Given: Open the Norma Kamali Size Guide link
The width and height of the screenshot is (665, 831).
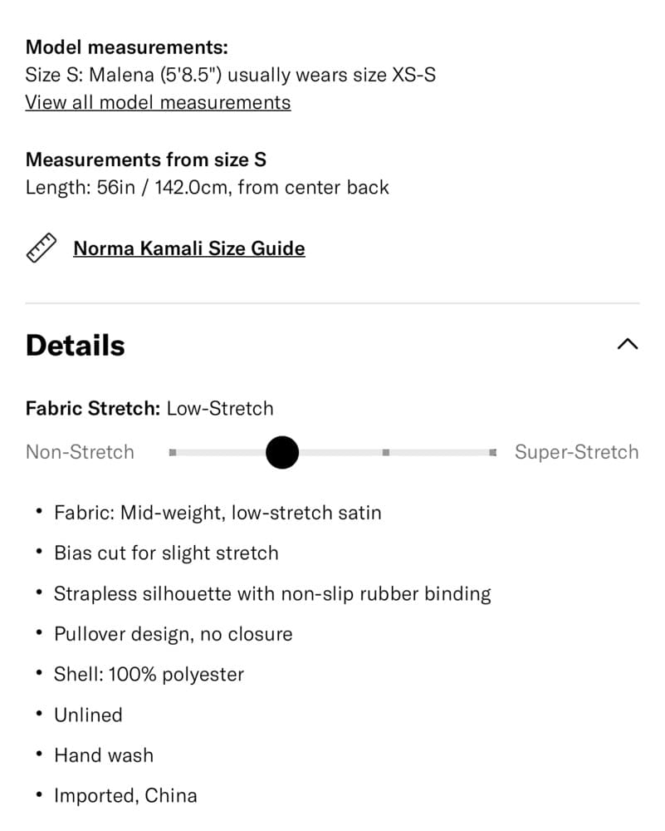Looking at the screenshot, I should pos(189,248).
